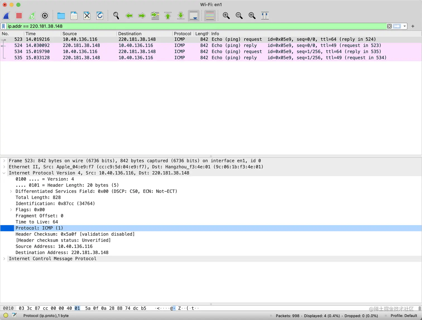Go forward to the next packet with green right arrow

(x=142, y=16)
